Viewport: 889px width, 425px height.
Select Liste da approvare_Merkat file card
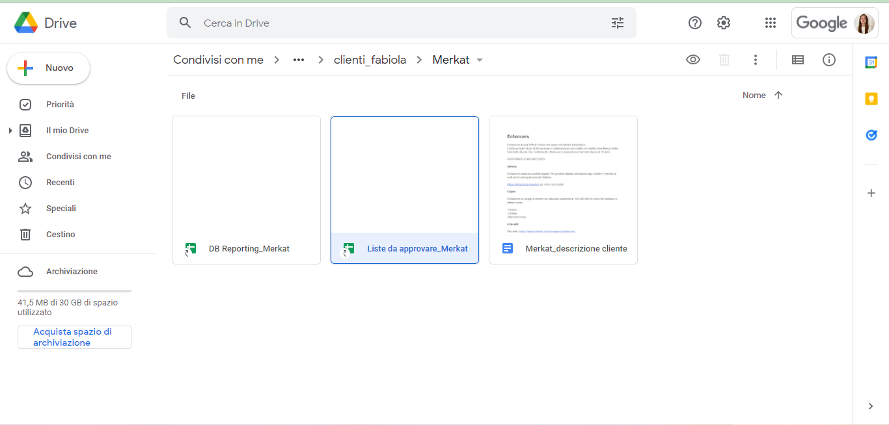405,190
